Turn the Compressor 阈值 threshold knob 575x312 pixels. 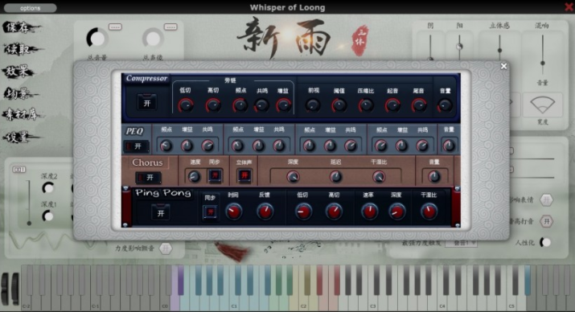(x=339, y=105)
